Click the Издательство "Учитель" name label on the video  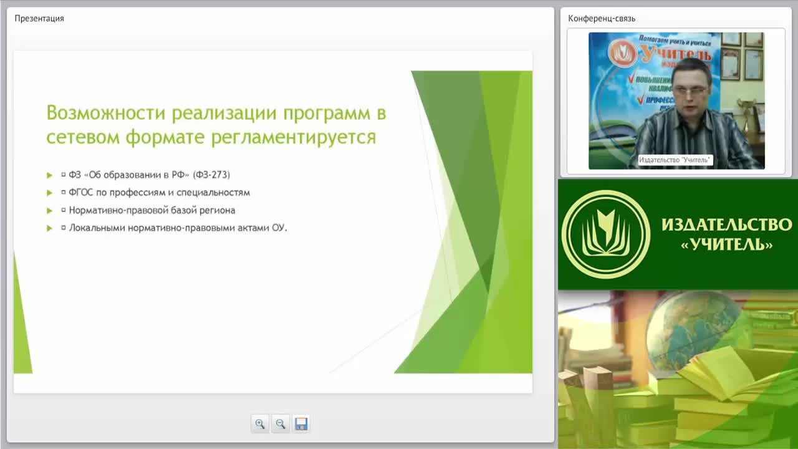pos(675,160)
